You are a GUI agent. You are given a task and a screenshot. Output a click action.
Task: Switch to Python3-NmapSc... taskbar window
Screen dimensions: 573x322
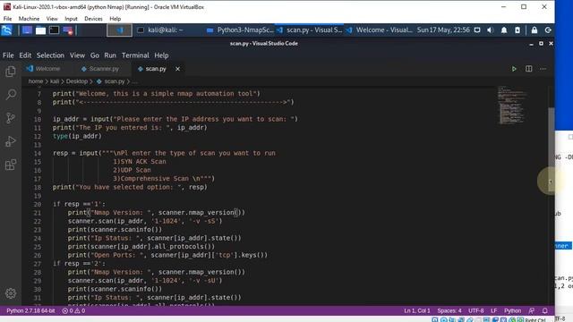pyautogui.click(x=240, y=30)
